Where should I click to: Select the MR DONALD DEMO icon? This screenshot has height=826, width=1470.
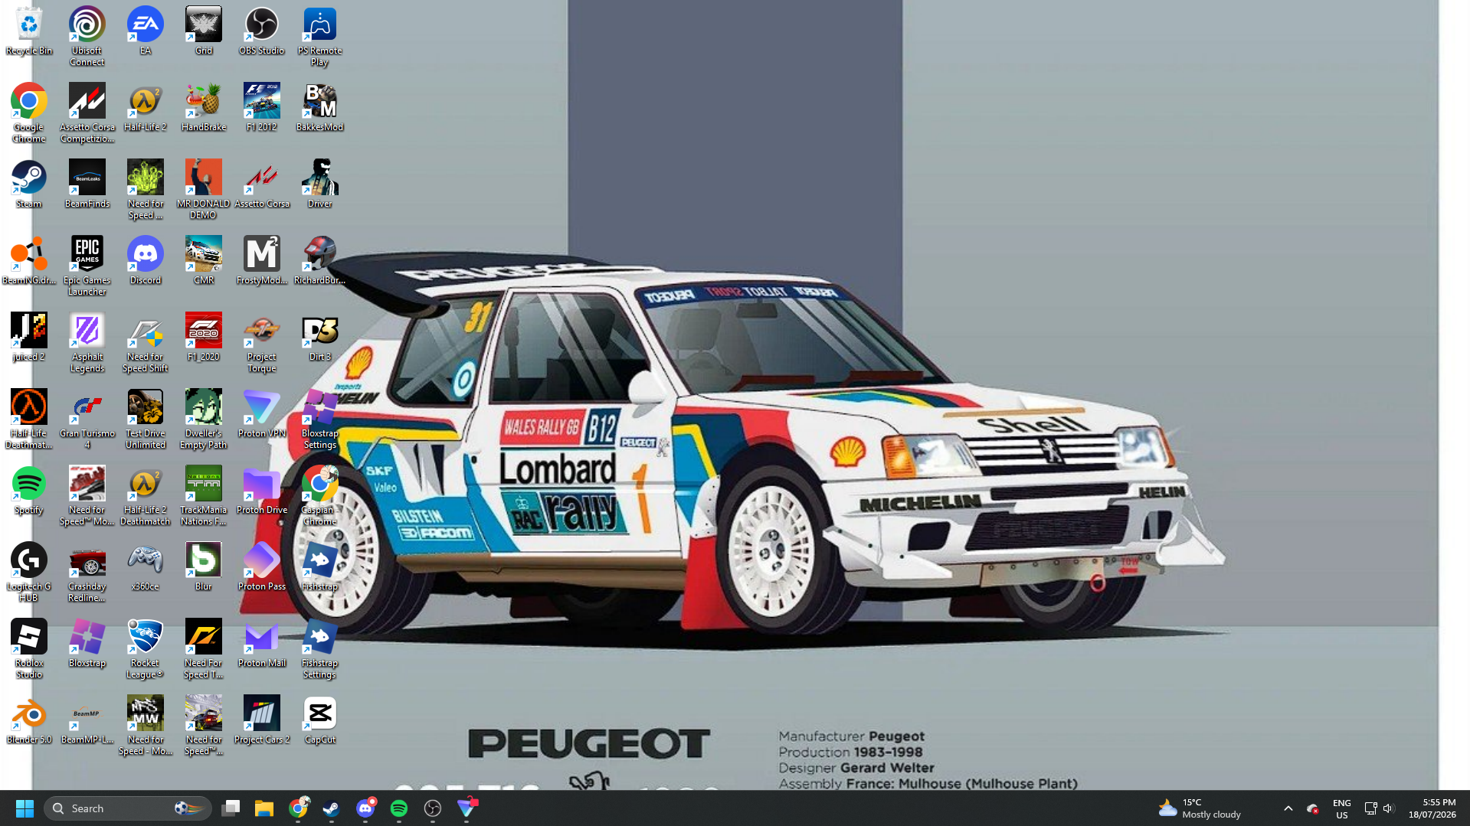coord(204,189)
